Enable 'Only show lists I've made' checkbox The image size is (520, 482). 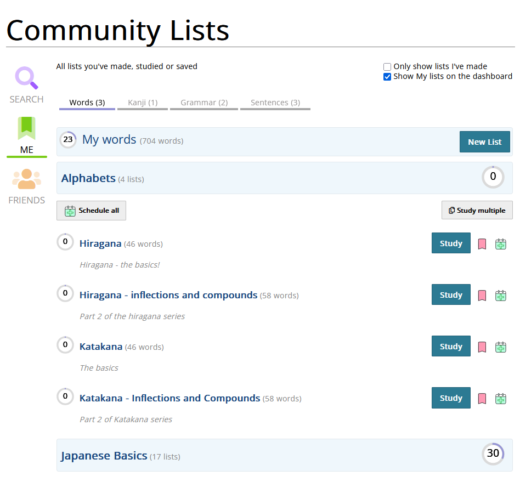(387, 67)
